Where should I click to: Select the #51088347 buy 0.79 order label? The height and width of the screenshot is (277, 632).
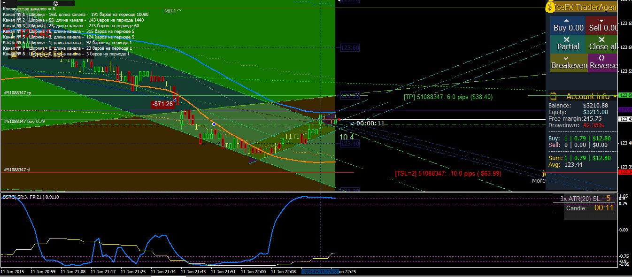(x=24, y=121)
